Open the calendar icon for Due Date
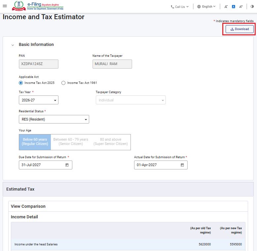This screenshot has width=257, height=251. tap(67, 165)
